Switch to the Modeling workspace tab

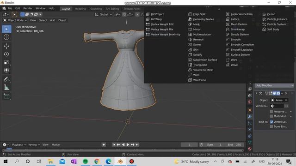tap(80, 9)
